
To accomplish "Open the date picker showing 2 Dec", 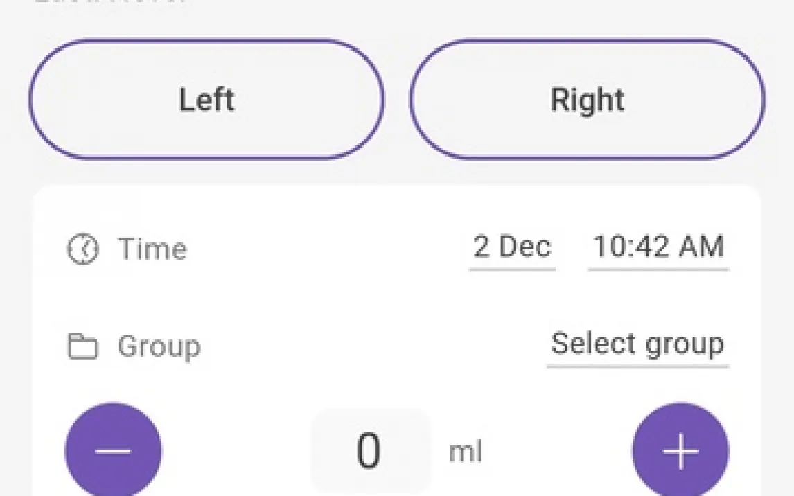I will pyautogui.click(x=511, y=247).
